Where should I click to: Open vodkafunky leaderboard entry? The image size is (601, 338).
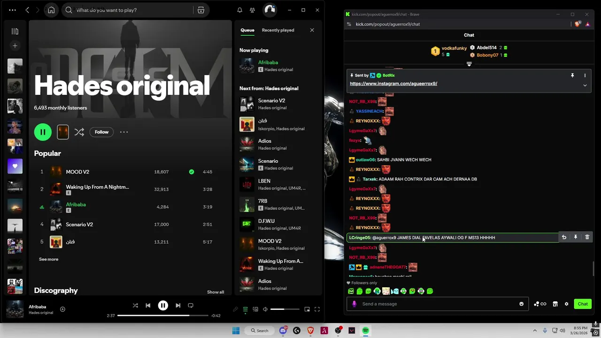click(449, 51)
